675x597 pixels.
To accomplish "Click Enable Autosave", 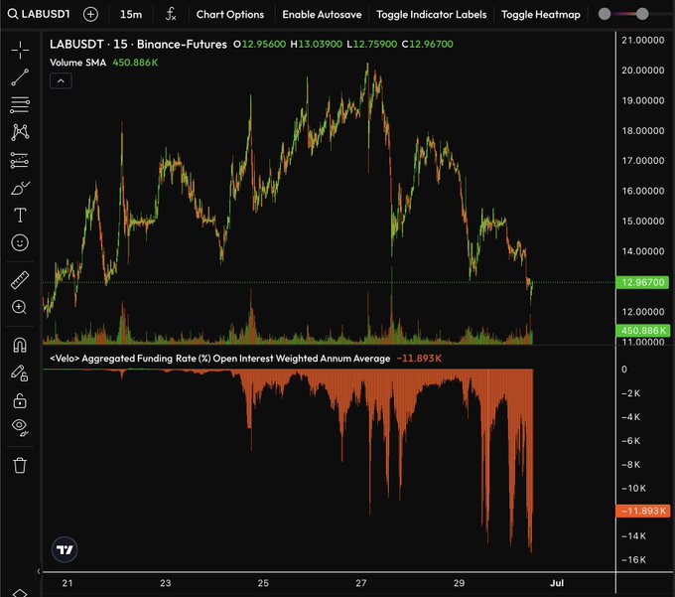I will click(322, 14).
